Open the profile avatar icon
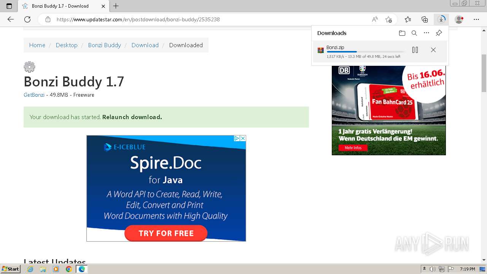The width and height of the screenshot is (487, 274). [x=459, y=19]
